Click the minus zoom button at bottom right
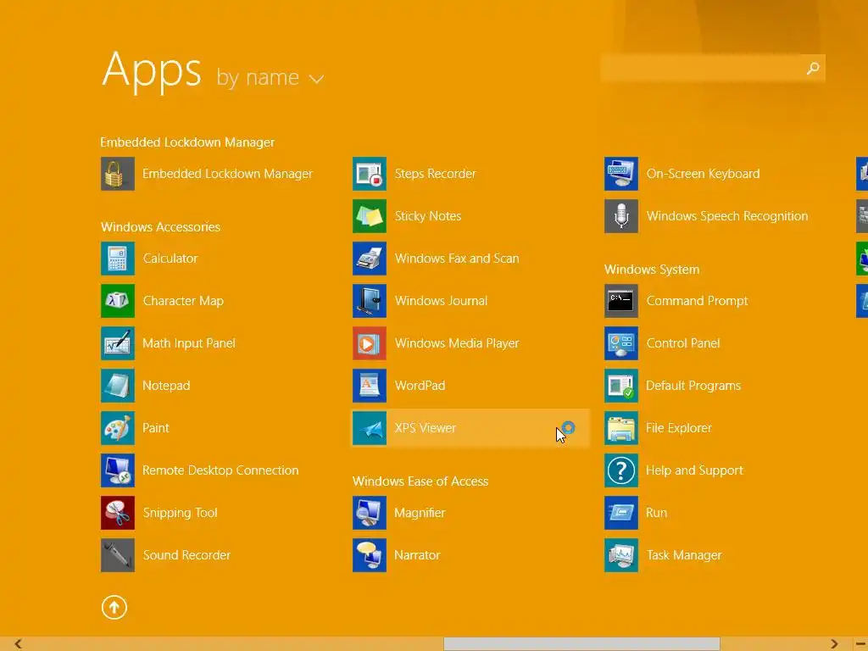This screenshot has height=651, width=868. click(x=861, y=644)
